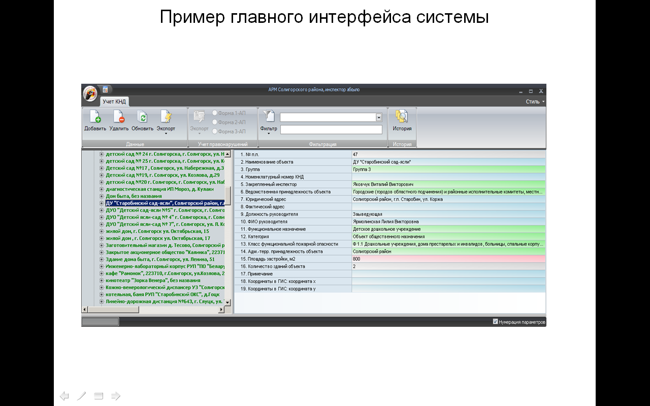
Task: Click the round application logo button
Action: 90,94
